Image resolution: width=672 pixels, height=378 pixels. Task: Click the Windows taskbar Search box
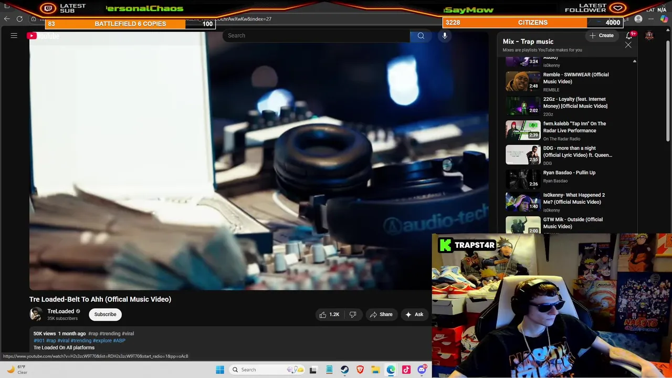pos(266,370)
